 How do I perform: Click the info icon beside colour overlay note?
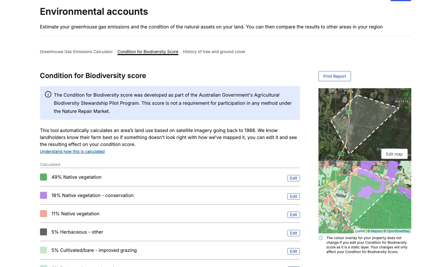pos(321,238)
